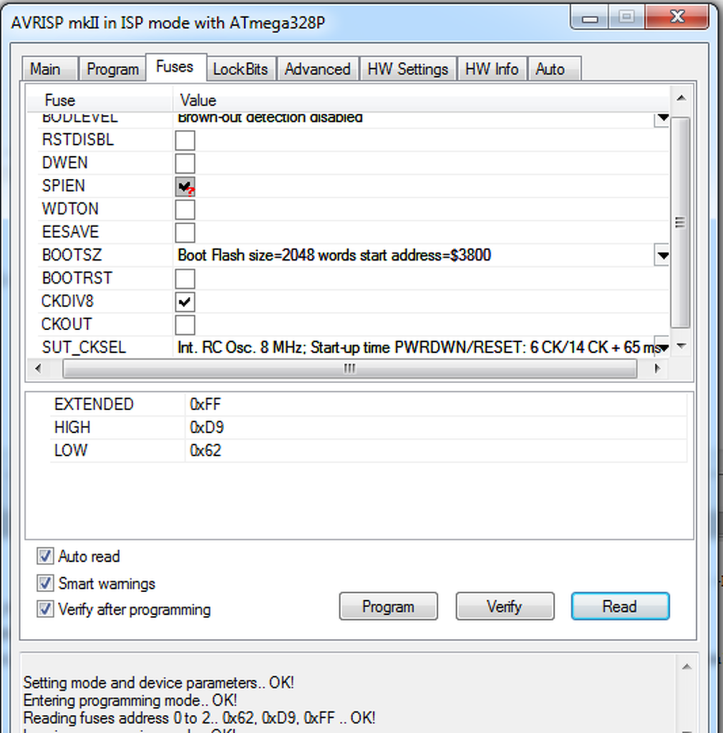Viewport: 723px width, 733px height.
Task: Enable the RSTDISBL fuse checkbox
Action: pyautogui.click(x=185, y=140)
